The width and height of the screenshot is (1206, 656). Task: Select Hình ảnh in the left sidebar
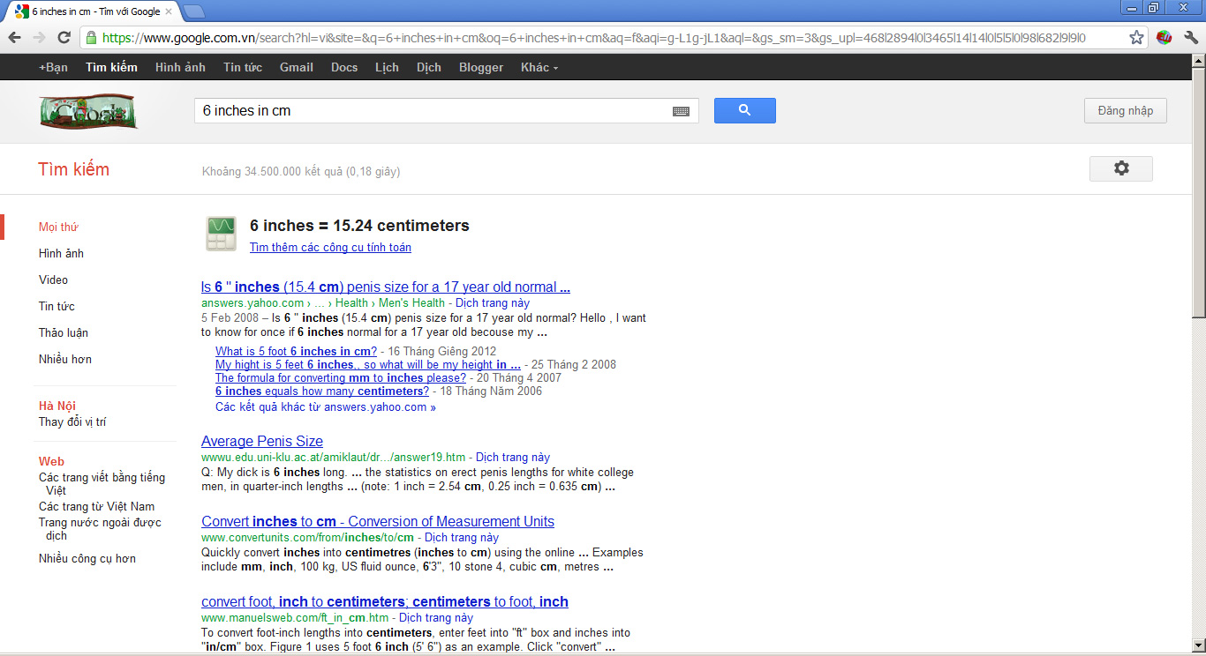pos(61,253)
